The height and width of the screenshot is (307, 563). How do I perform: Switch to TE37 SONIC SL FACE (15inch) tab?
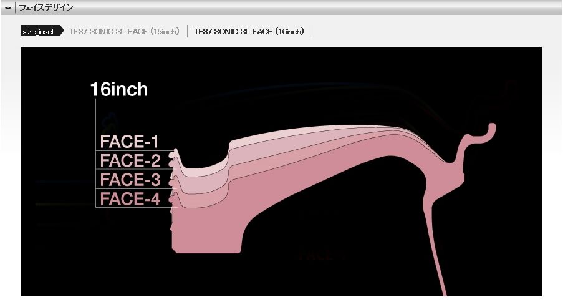(124, 31)
